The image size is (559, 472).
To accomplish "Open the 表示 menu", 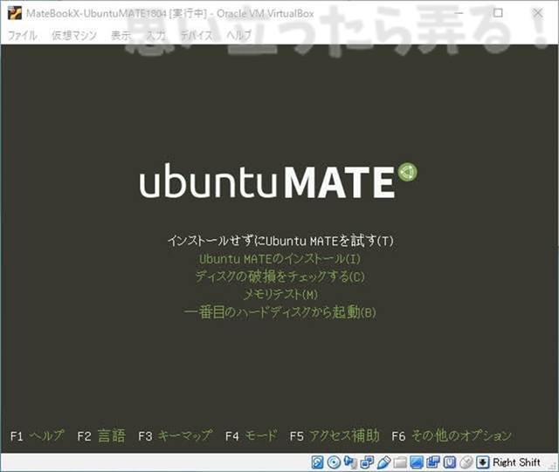I will 121,35.
